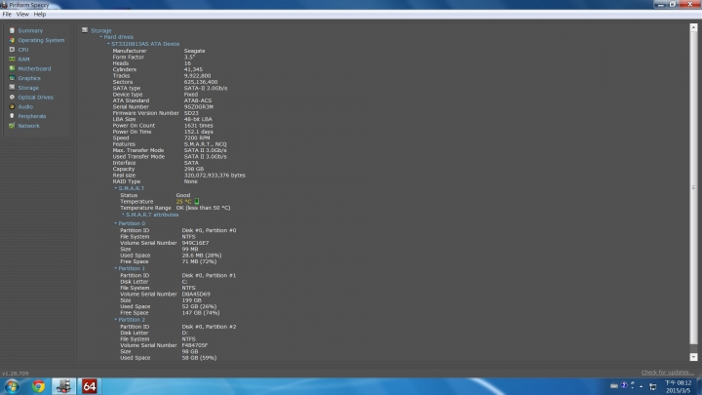Viewport: 702px width, 395px height.
Task: Click the Firmware Version Number label
Action: coord(145,113)
